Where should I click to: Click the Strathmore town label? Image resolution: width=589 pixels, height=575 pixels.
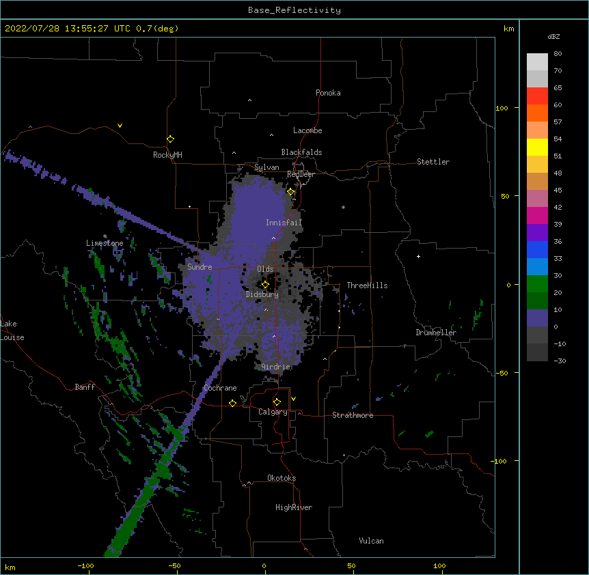point(353,415)
